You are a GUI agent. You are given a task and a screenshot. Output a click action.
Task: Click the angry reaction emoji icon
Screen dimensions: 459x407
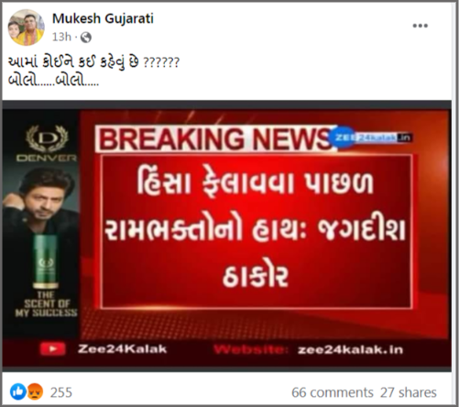point(35,391)
